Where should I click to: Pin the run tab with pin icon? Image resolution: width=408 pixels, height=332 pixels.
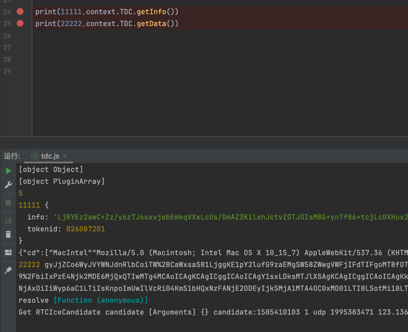(8, 270)
